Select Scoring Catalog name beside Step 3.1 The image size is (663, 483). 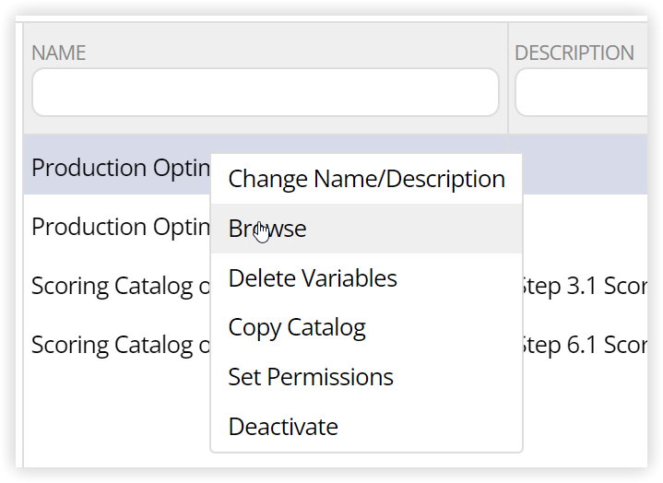click(x=121, y=286)
